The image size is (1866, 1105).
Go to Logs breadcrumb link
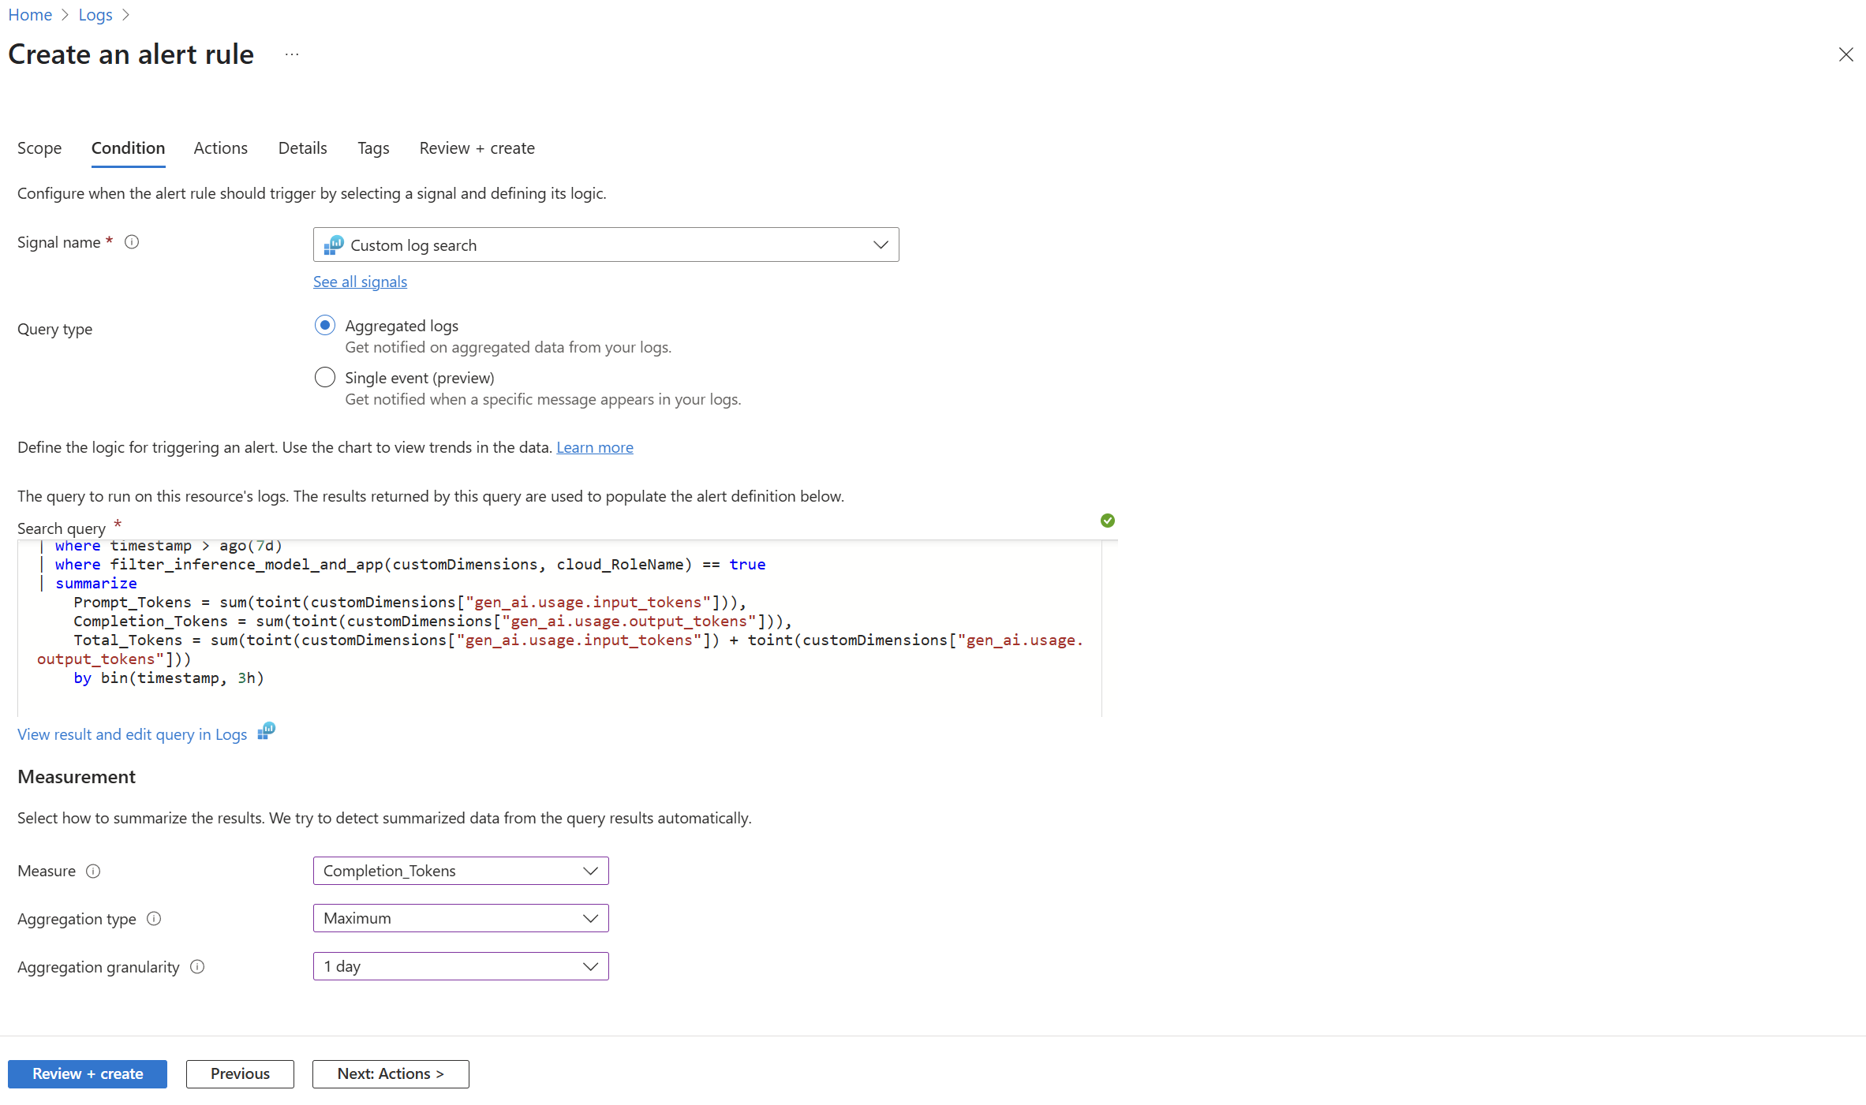tap(95, 15)
